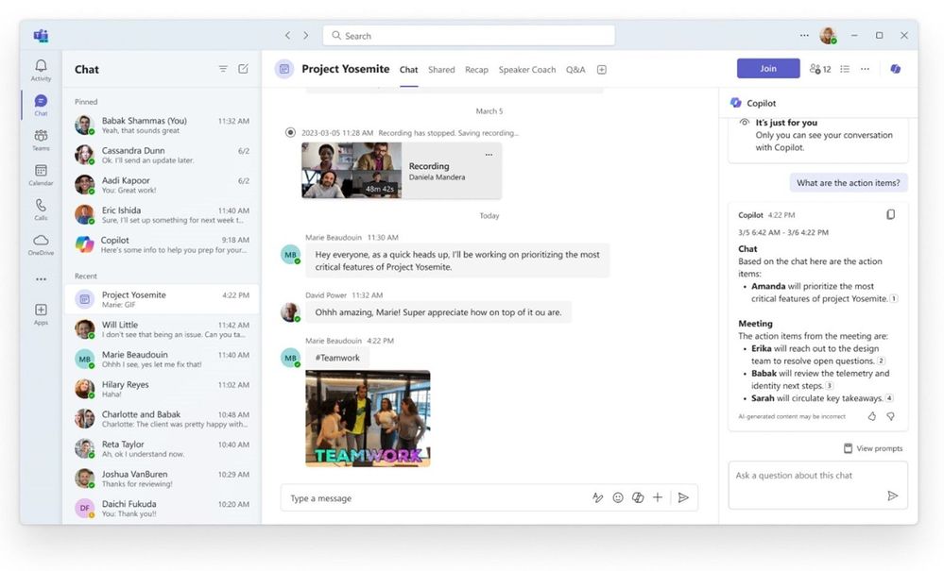This screenshot has width=944, height=571.
Task: Open recording options ellipsis
Action: [489, 155]
